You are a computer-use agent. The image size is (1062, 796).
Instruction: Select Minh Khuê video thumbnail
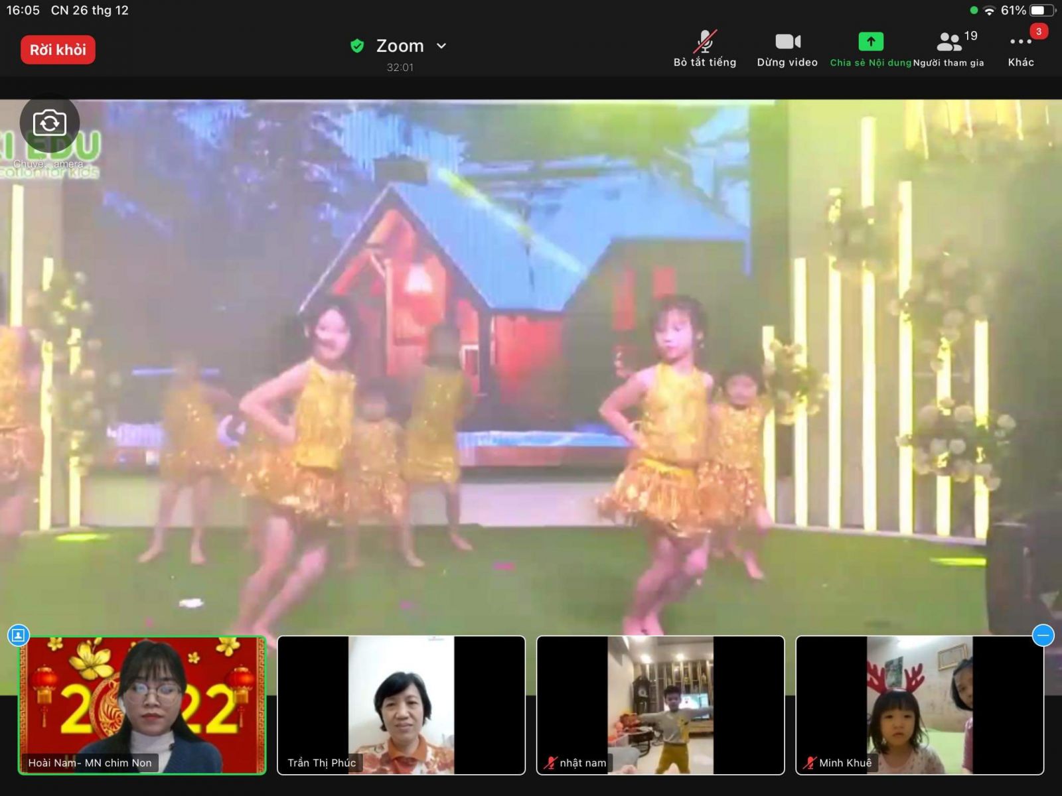(x=919, y=704)
